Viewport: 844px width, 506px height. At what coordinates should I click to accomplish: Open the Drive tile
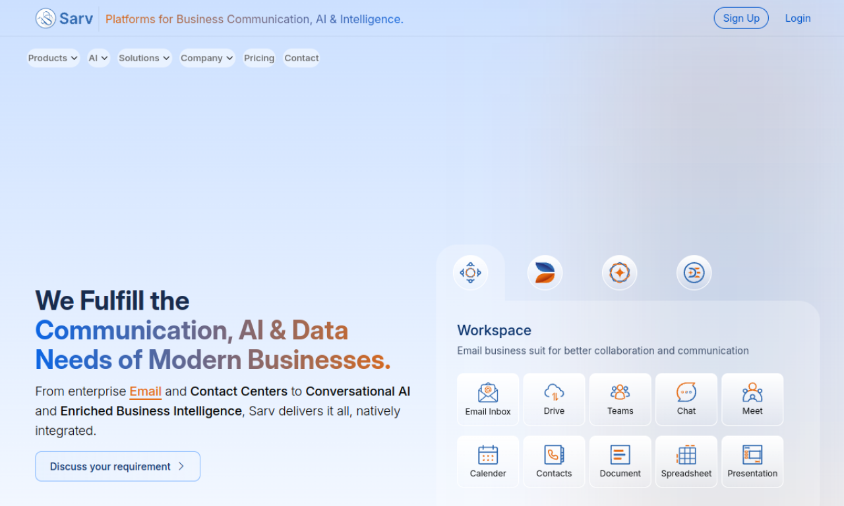click(554, 399)
